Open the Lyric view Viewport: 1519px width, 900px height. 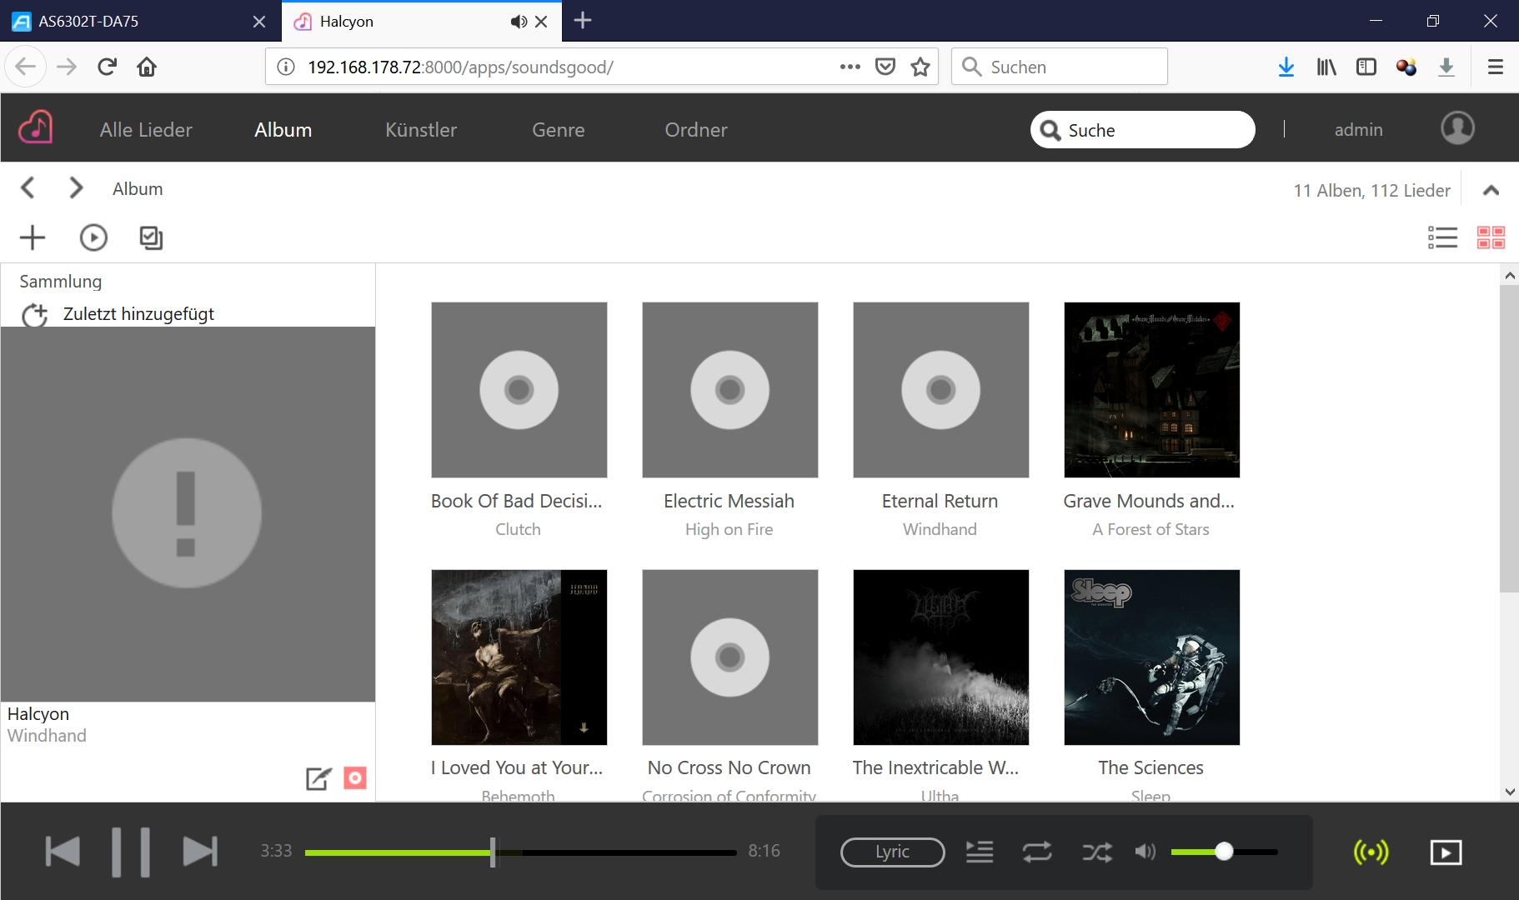[x=892, y=852]
